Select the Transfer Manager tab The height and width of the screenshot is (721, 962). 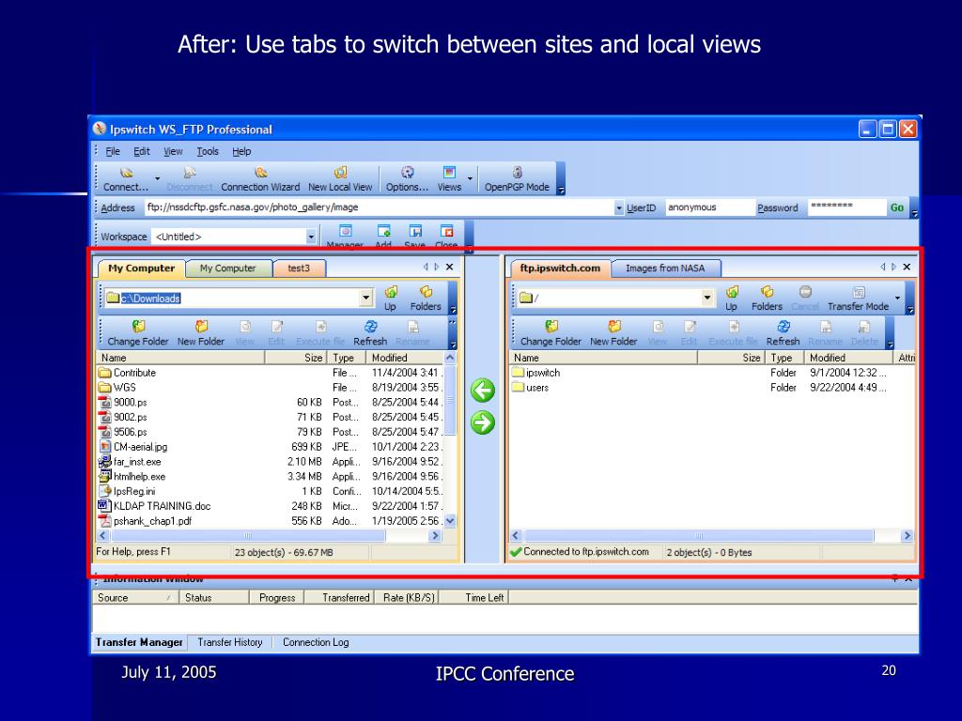[x=139, y=642]
